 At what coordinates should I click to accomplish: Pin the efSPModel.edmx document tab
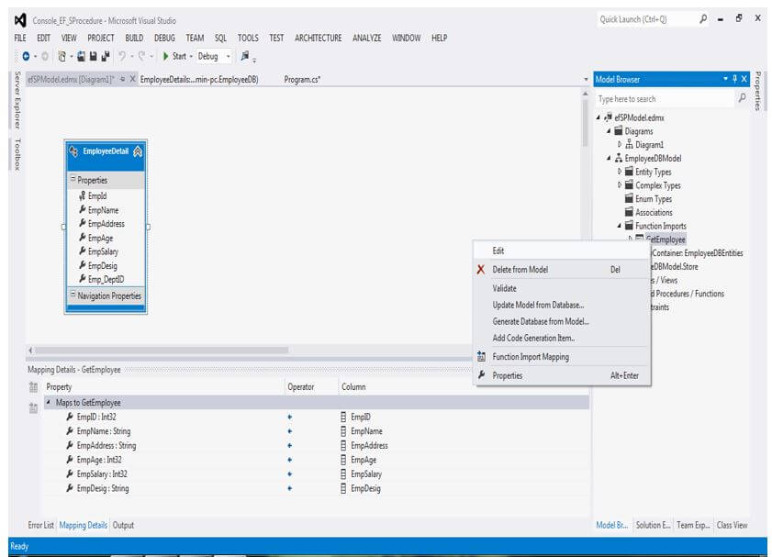[122, 80]
